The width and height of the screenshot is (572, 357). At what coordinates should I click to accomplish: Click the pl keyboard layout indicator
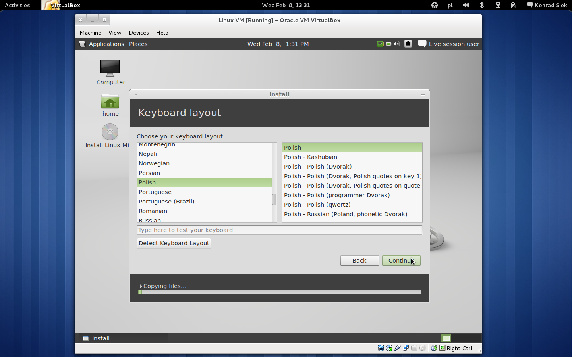(x=450, y=5)
